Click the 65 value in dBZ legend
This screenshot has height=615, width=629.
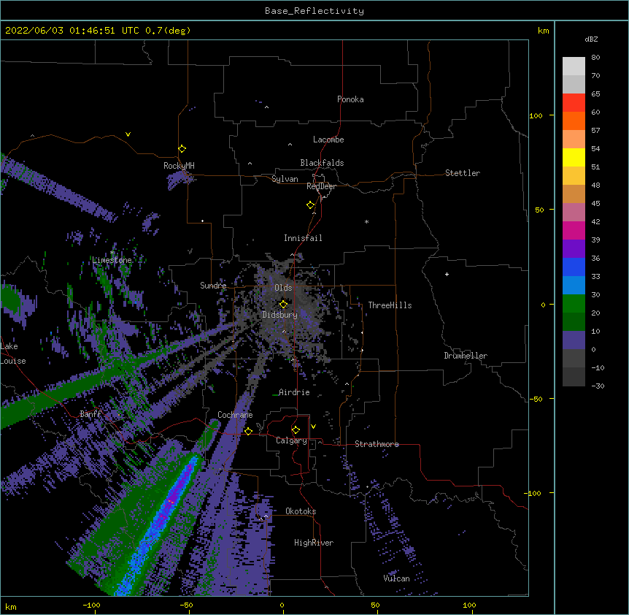coord(595,93)
